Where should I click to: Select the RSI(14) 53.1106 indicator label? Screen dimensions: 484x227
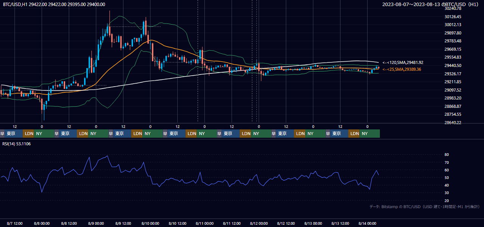tap(17, 144)
